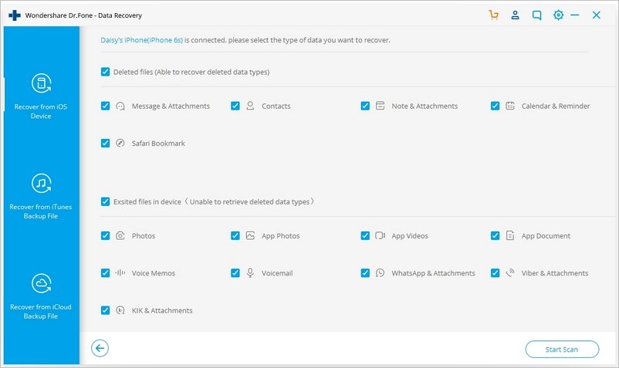Image resolution: width=619 pixels, height=368 pixels.
Task: Select Recover from iTunes Backup File icon
Action: click(41, 184)
